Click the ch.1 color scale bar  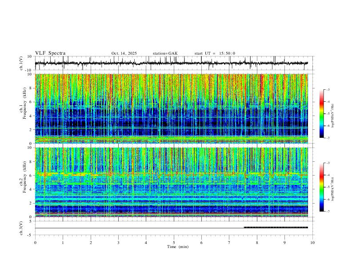(321, 114)
